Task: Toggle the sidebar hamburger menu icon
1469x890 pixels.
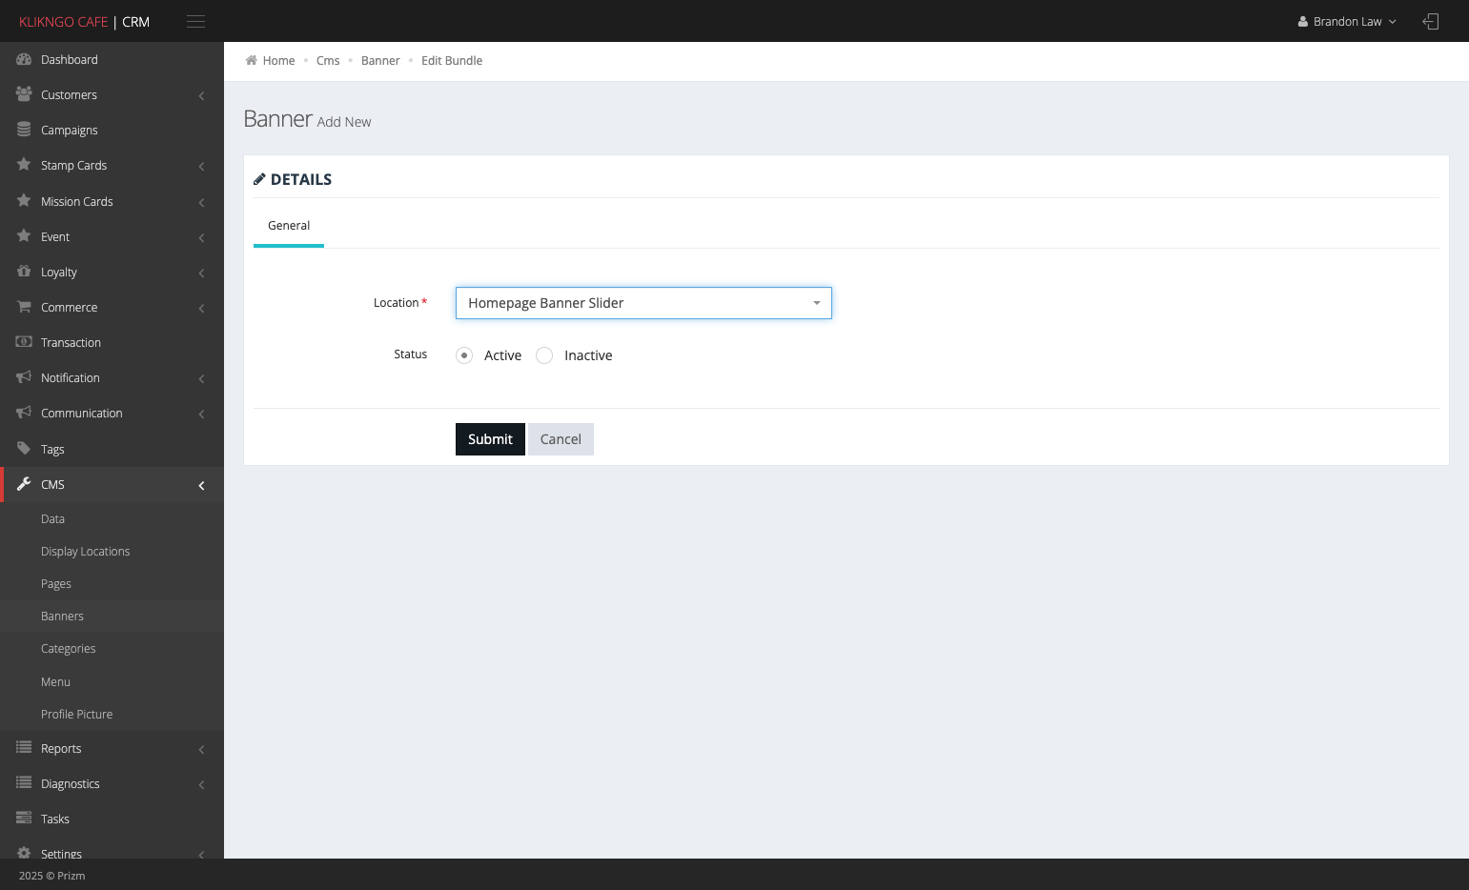Action: pyautogui.click(x=195, y=21)
